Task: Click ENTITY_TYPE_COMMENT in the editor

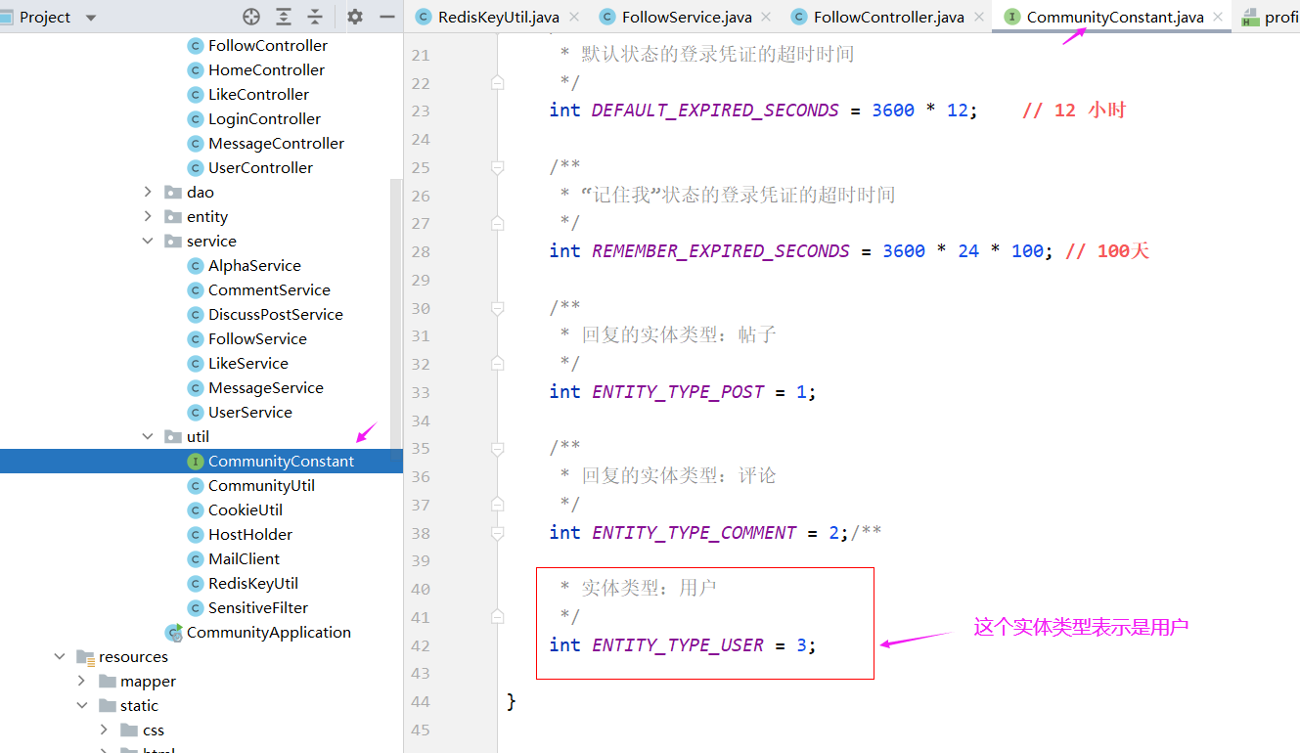Action: 695,533
